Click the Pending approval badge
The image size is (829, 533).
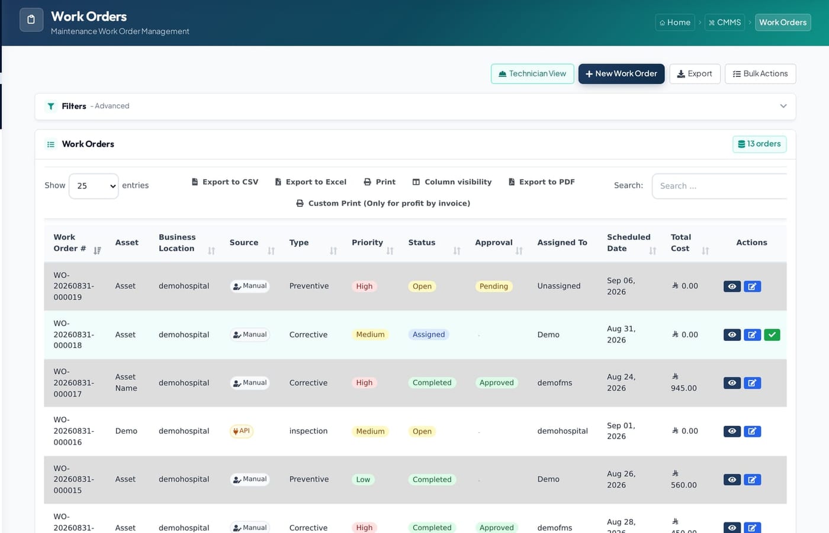tap(494, 286)
